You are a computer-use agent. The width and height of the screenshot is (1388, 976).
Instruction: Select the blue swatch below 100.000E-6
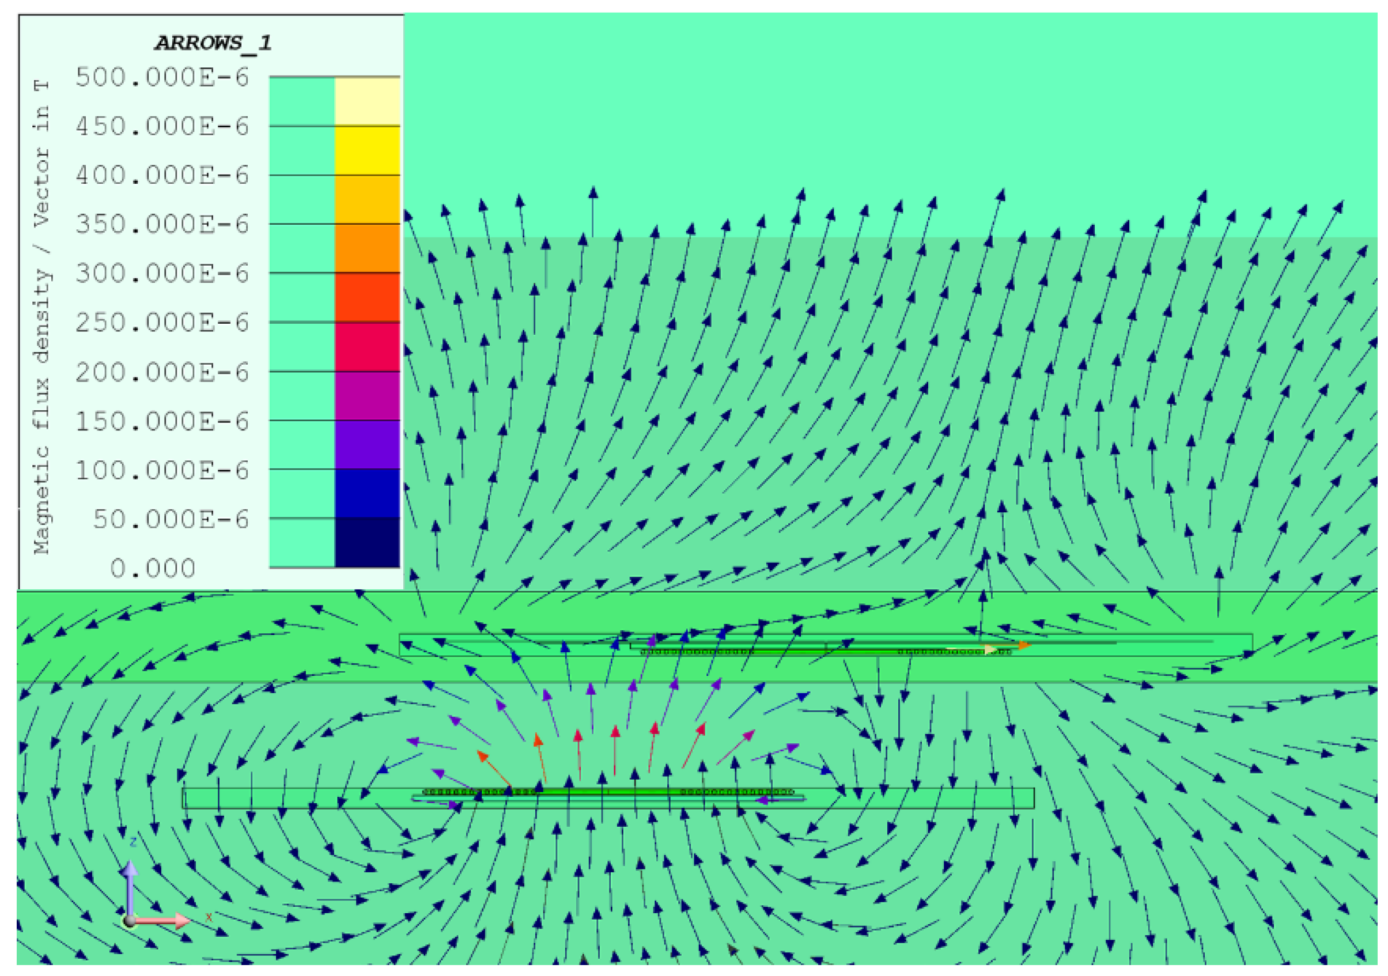367,494
